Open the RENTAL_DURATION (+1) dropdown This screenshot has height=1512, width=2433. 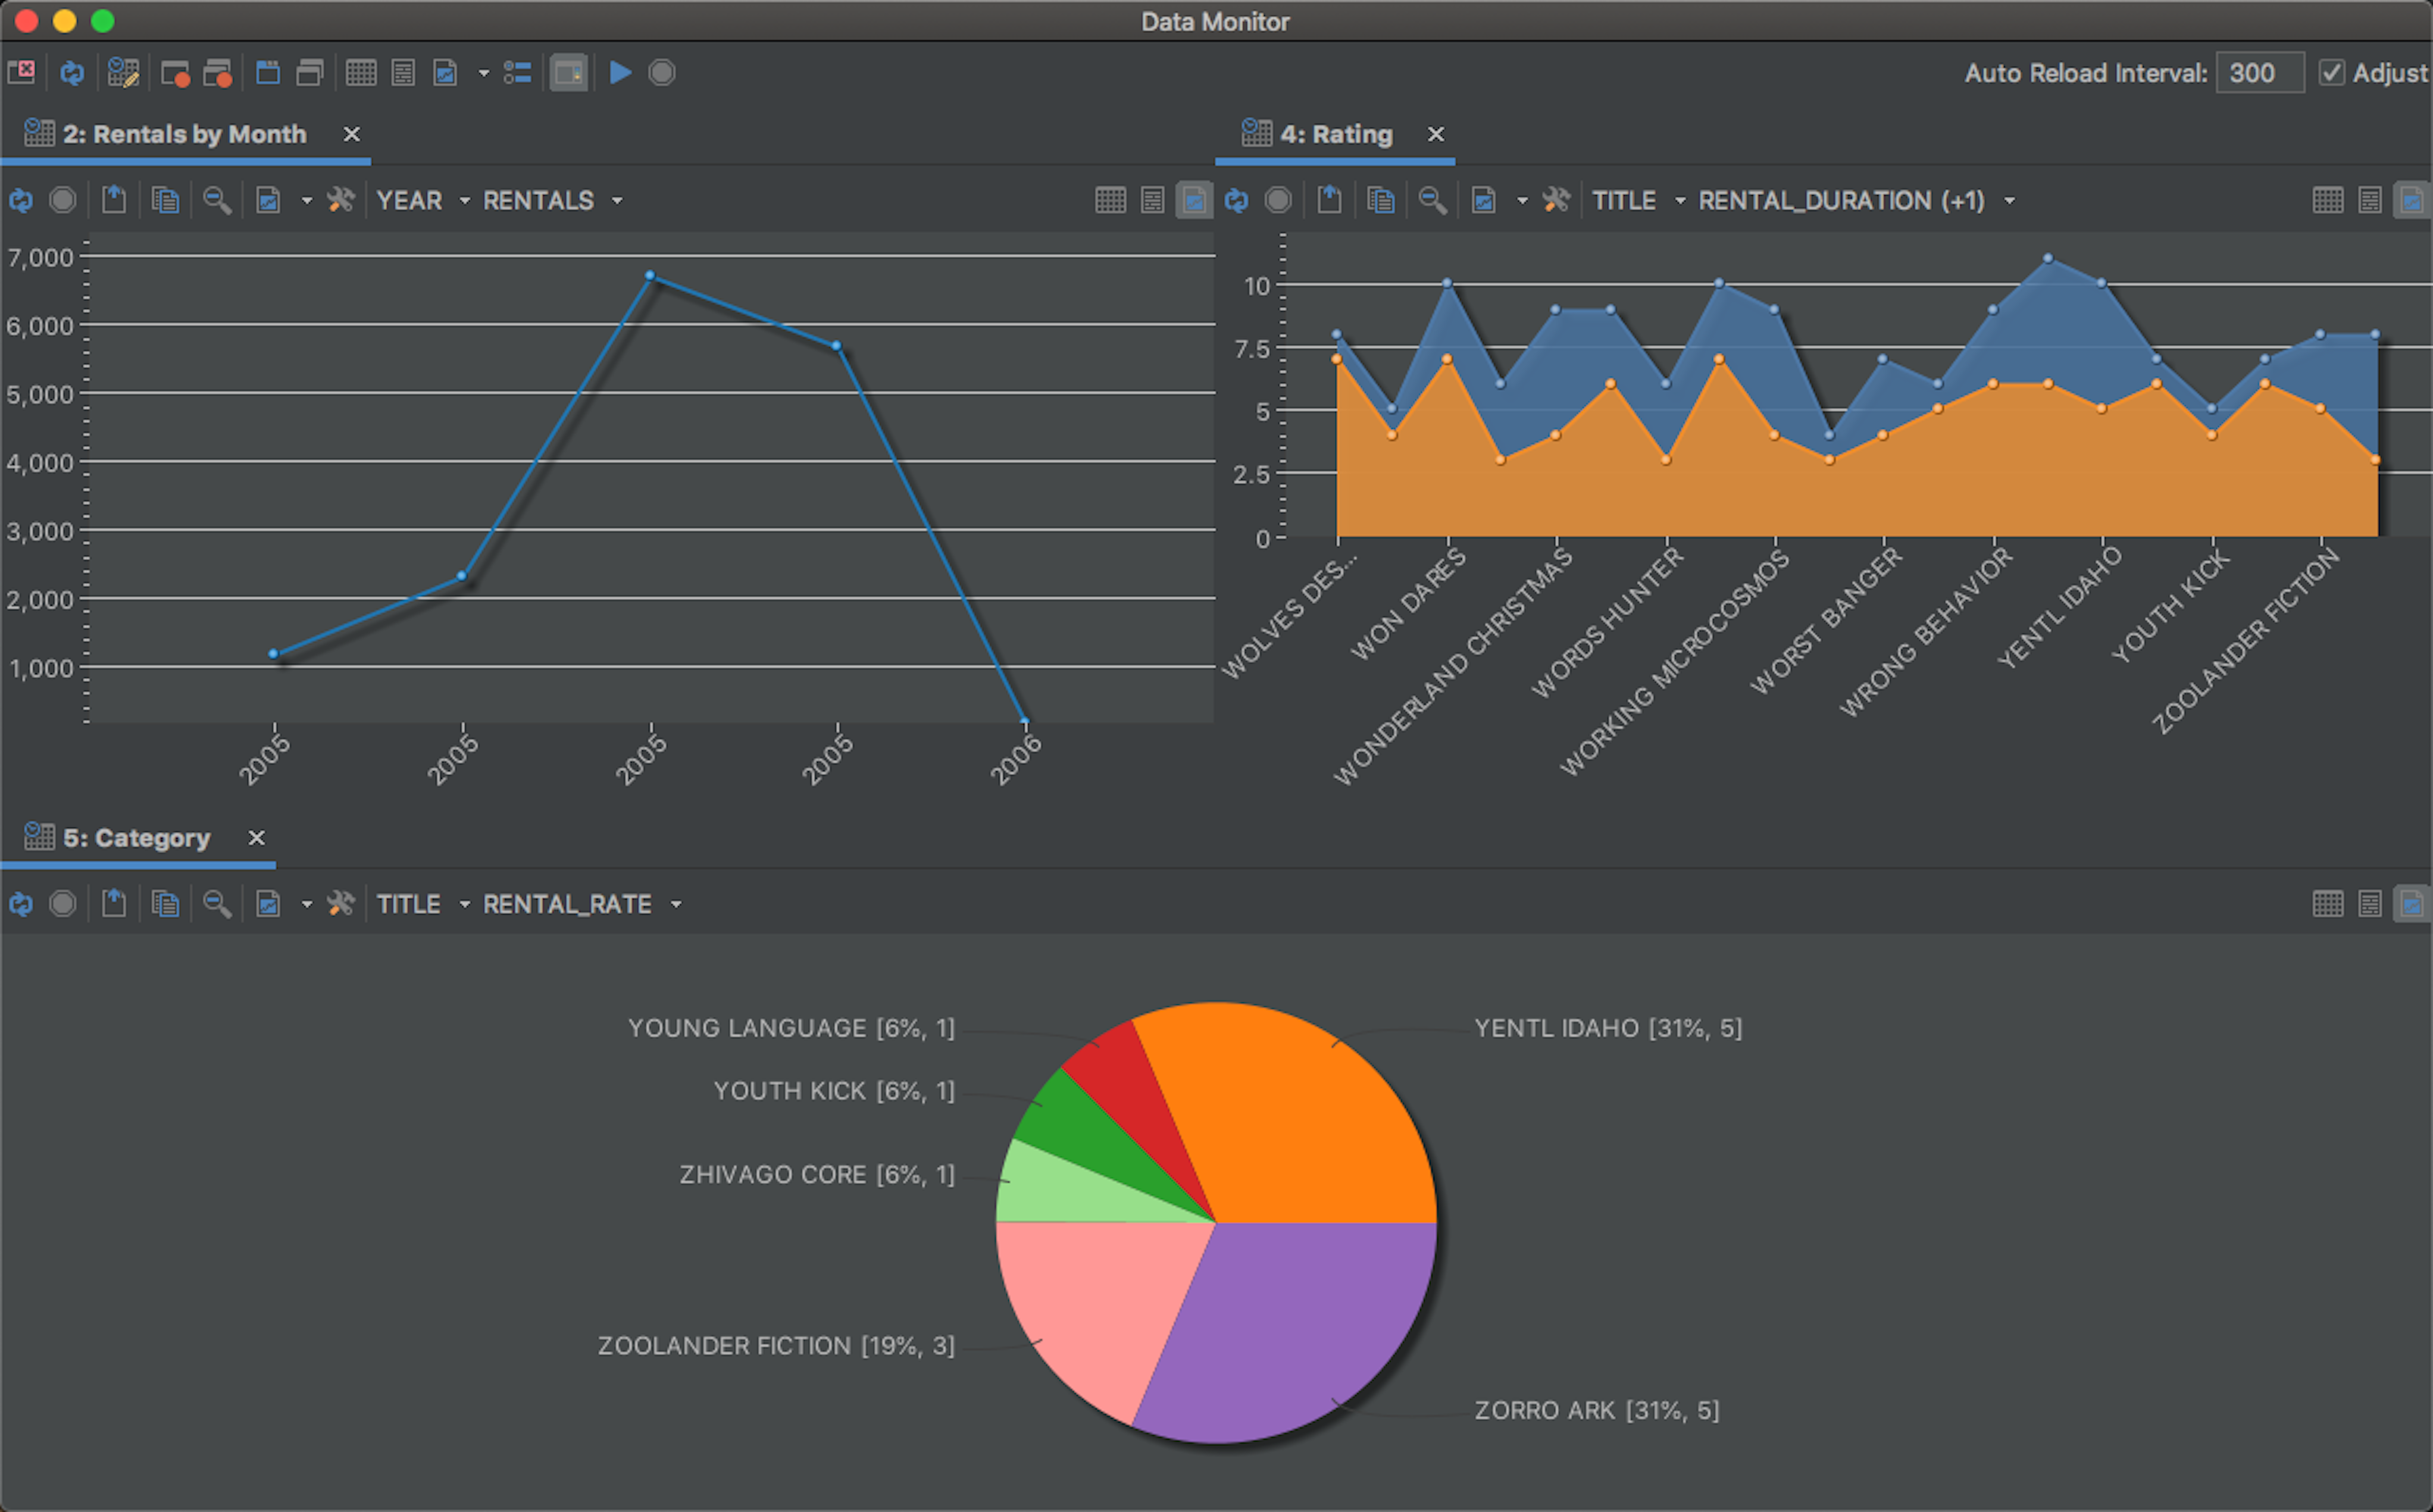pyautogui.click(x=2010, y=200)
